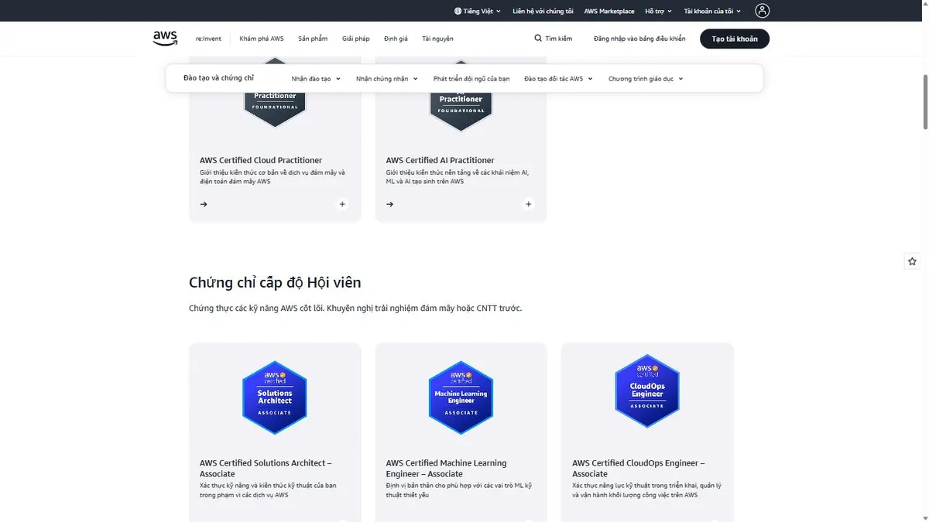Click arrow icon under AI Practitioner card
Screen dimensions: 929x522
389,204
